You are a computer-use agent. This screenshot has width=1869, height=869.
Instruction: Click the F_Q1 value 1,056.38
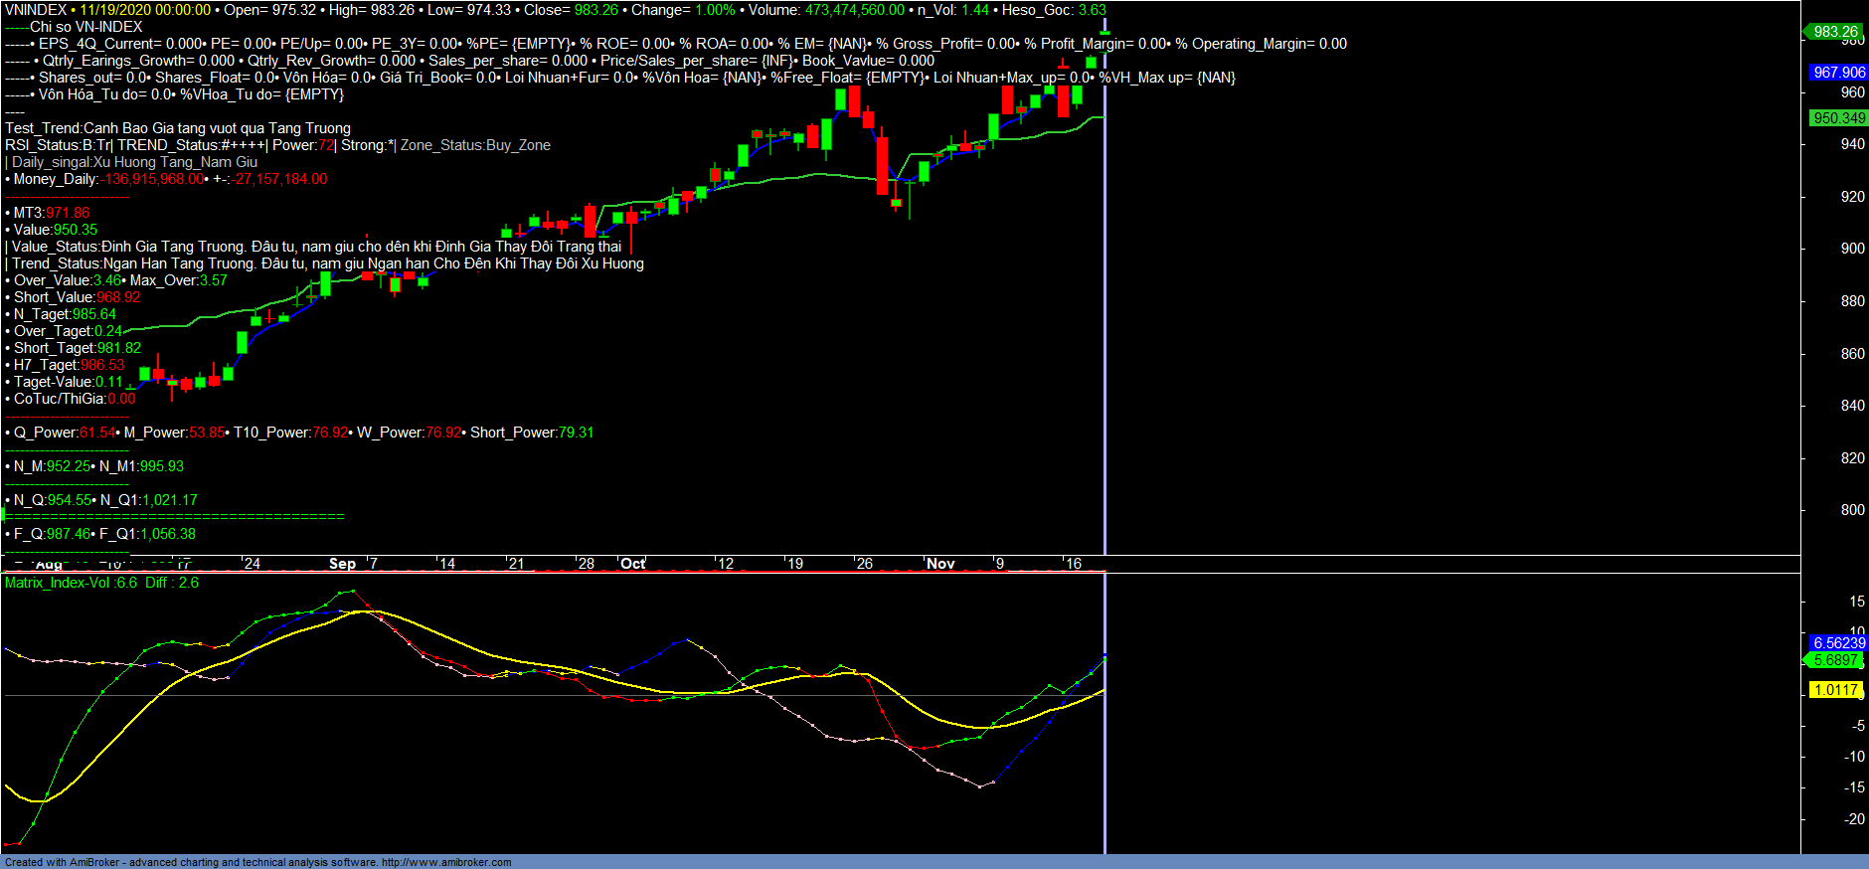coord(167,534)
